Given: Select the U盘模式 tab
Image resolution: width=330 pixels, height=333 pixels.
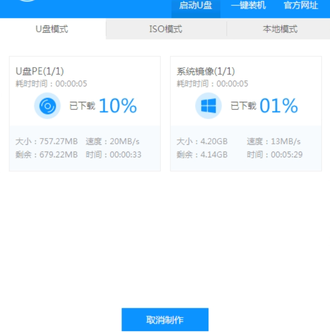Looking at the screenshot, I should pos(53,29).
